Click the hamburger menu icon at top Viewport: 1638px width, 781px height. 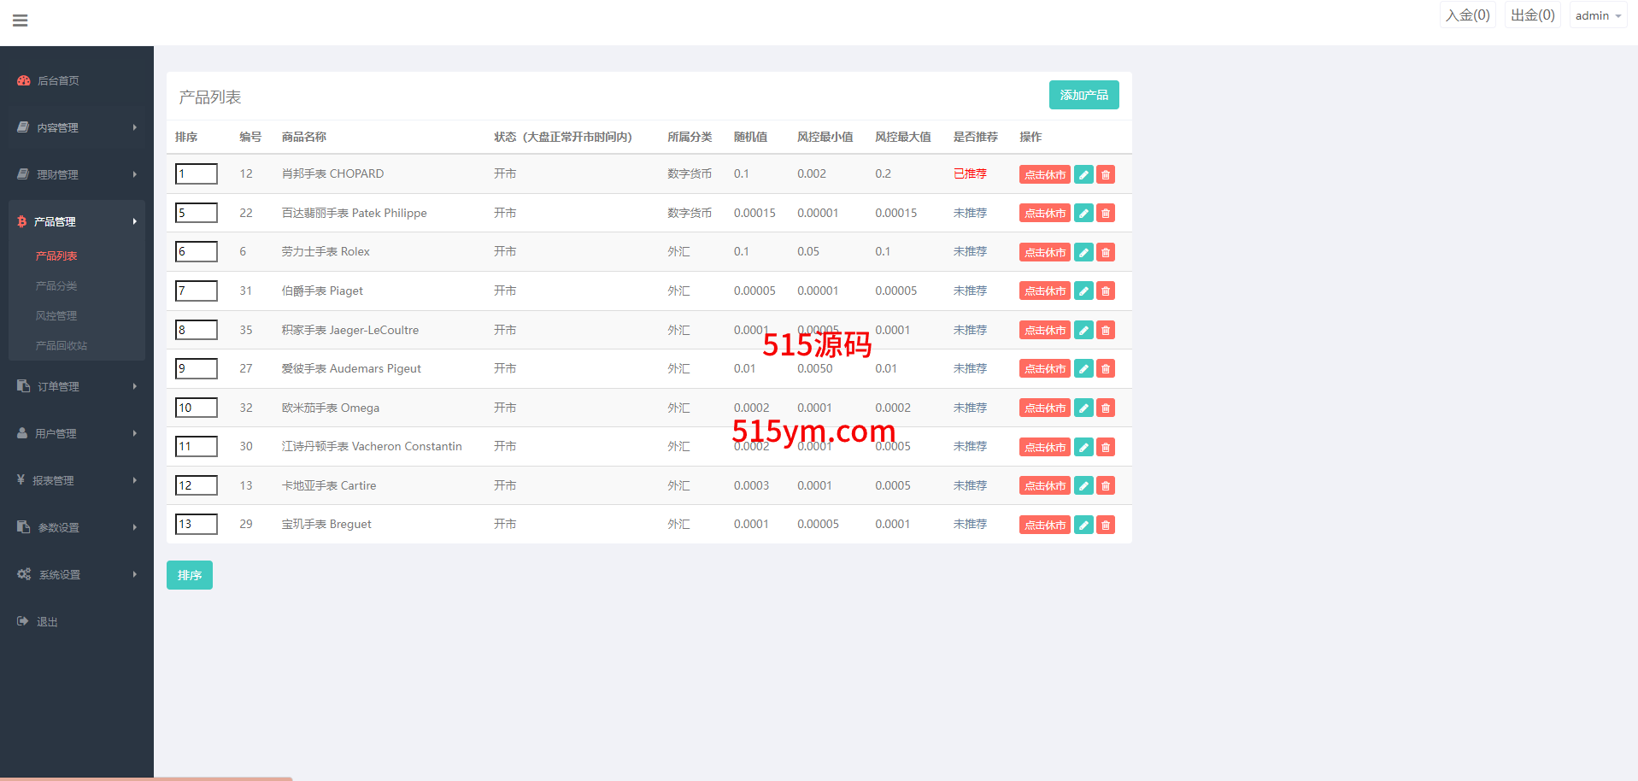[x=21, y=21]
